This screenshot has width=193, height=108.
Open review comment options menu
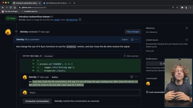pos(137,39)
